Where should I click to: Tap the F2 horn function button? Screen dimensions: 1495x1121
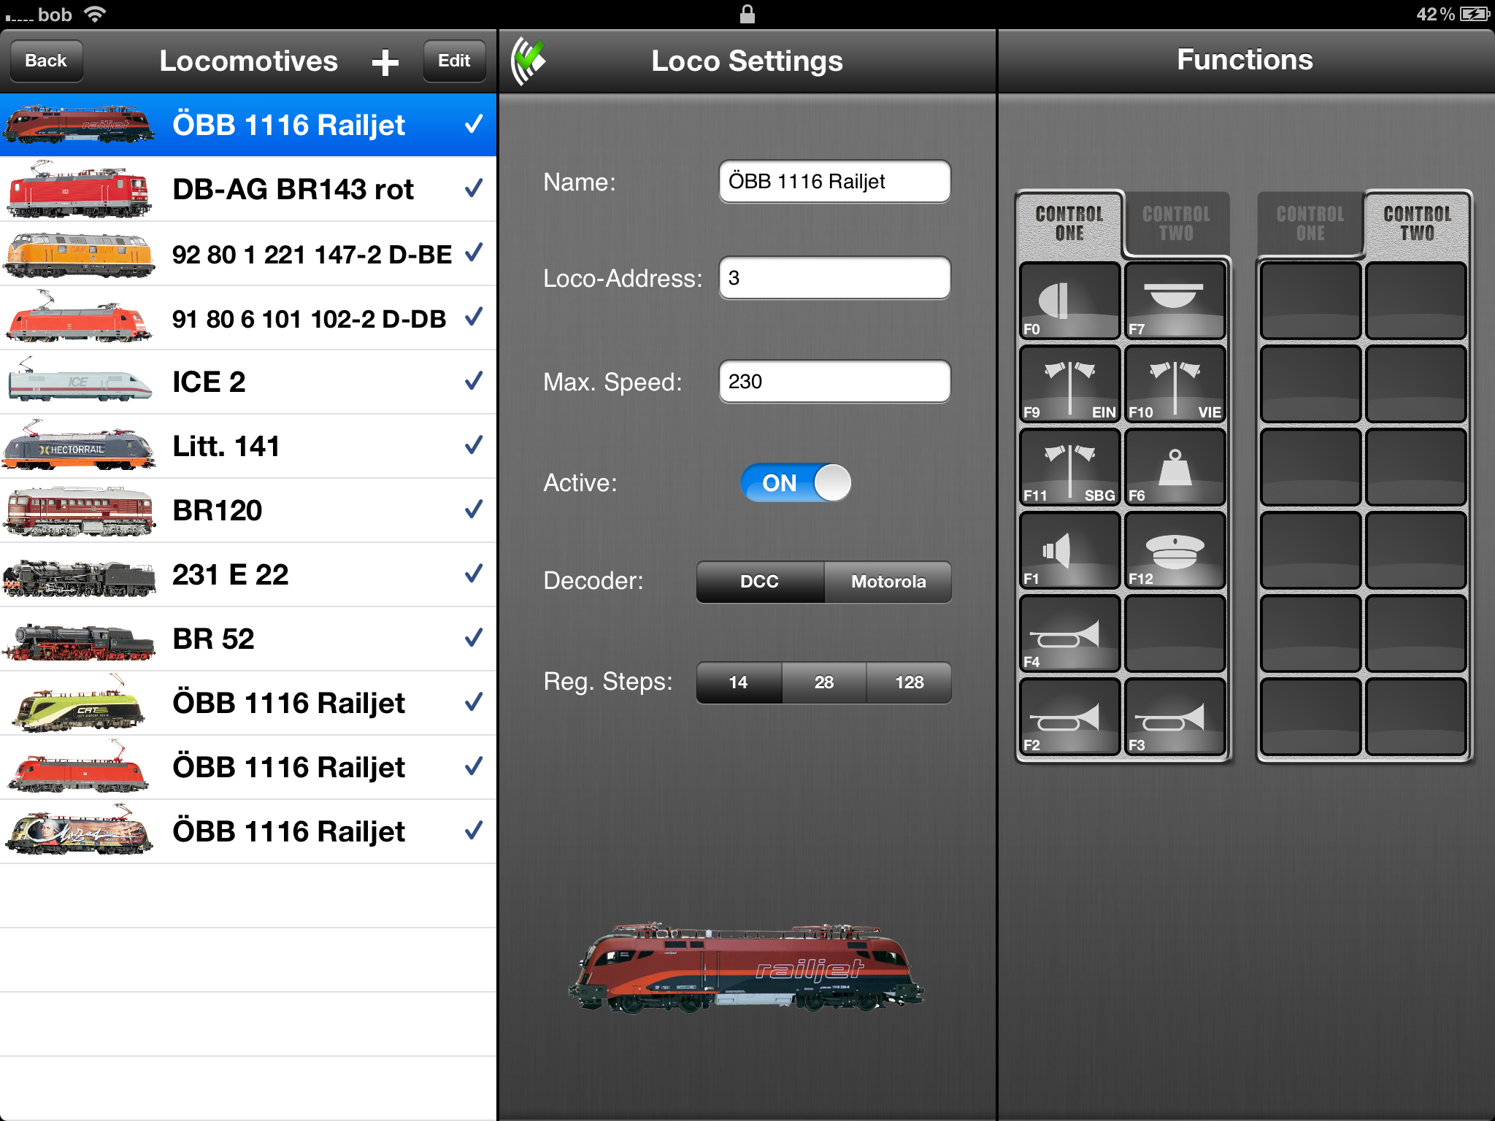(1069, 717)
